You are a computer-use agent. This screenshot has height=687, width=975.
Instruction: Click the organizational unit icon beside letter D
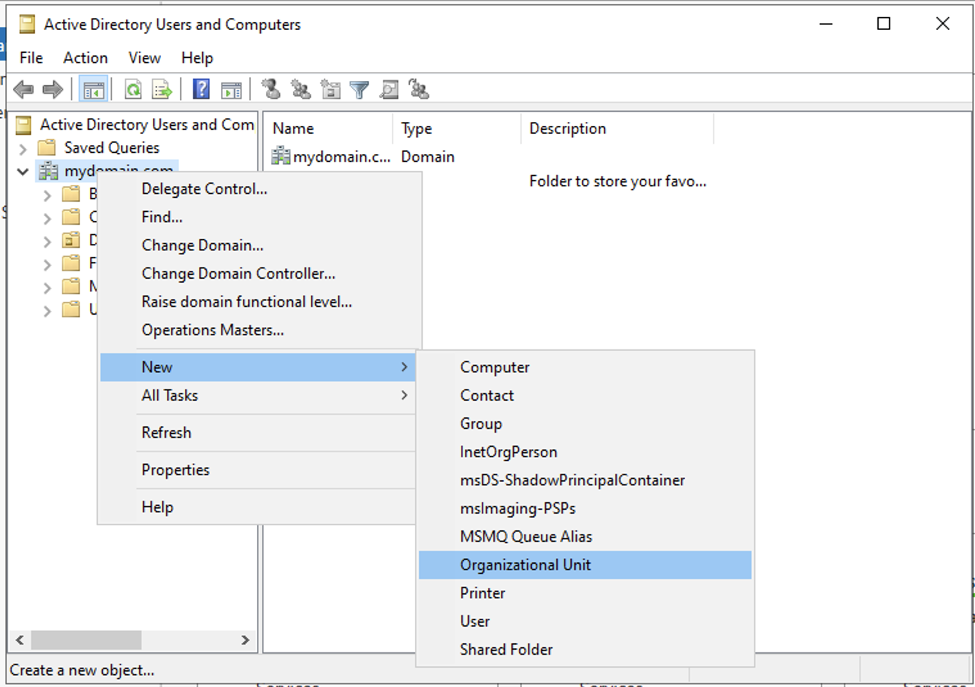[71, 240]
